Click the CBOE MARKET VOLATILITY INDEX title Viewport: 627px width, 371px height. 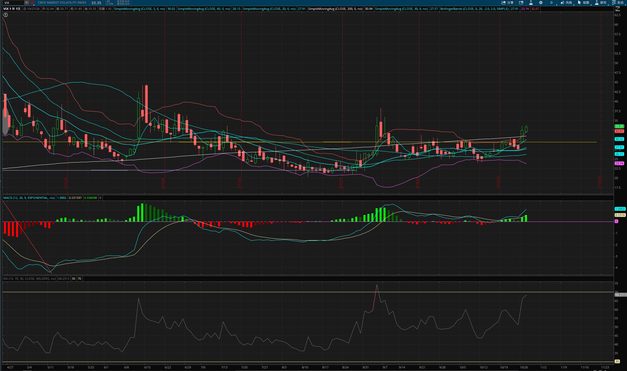[x=62, y=3]
